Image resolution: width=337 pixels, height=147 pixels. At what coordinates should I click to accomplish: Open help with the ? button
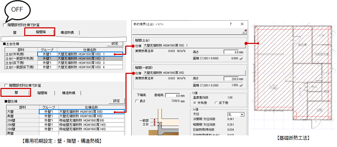[231, 24]
